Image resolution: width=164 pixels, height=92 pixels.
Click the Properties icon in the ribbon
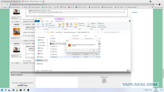click(89, 24)
